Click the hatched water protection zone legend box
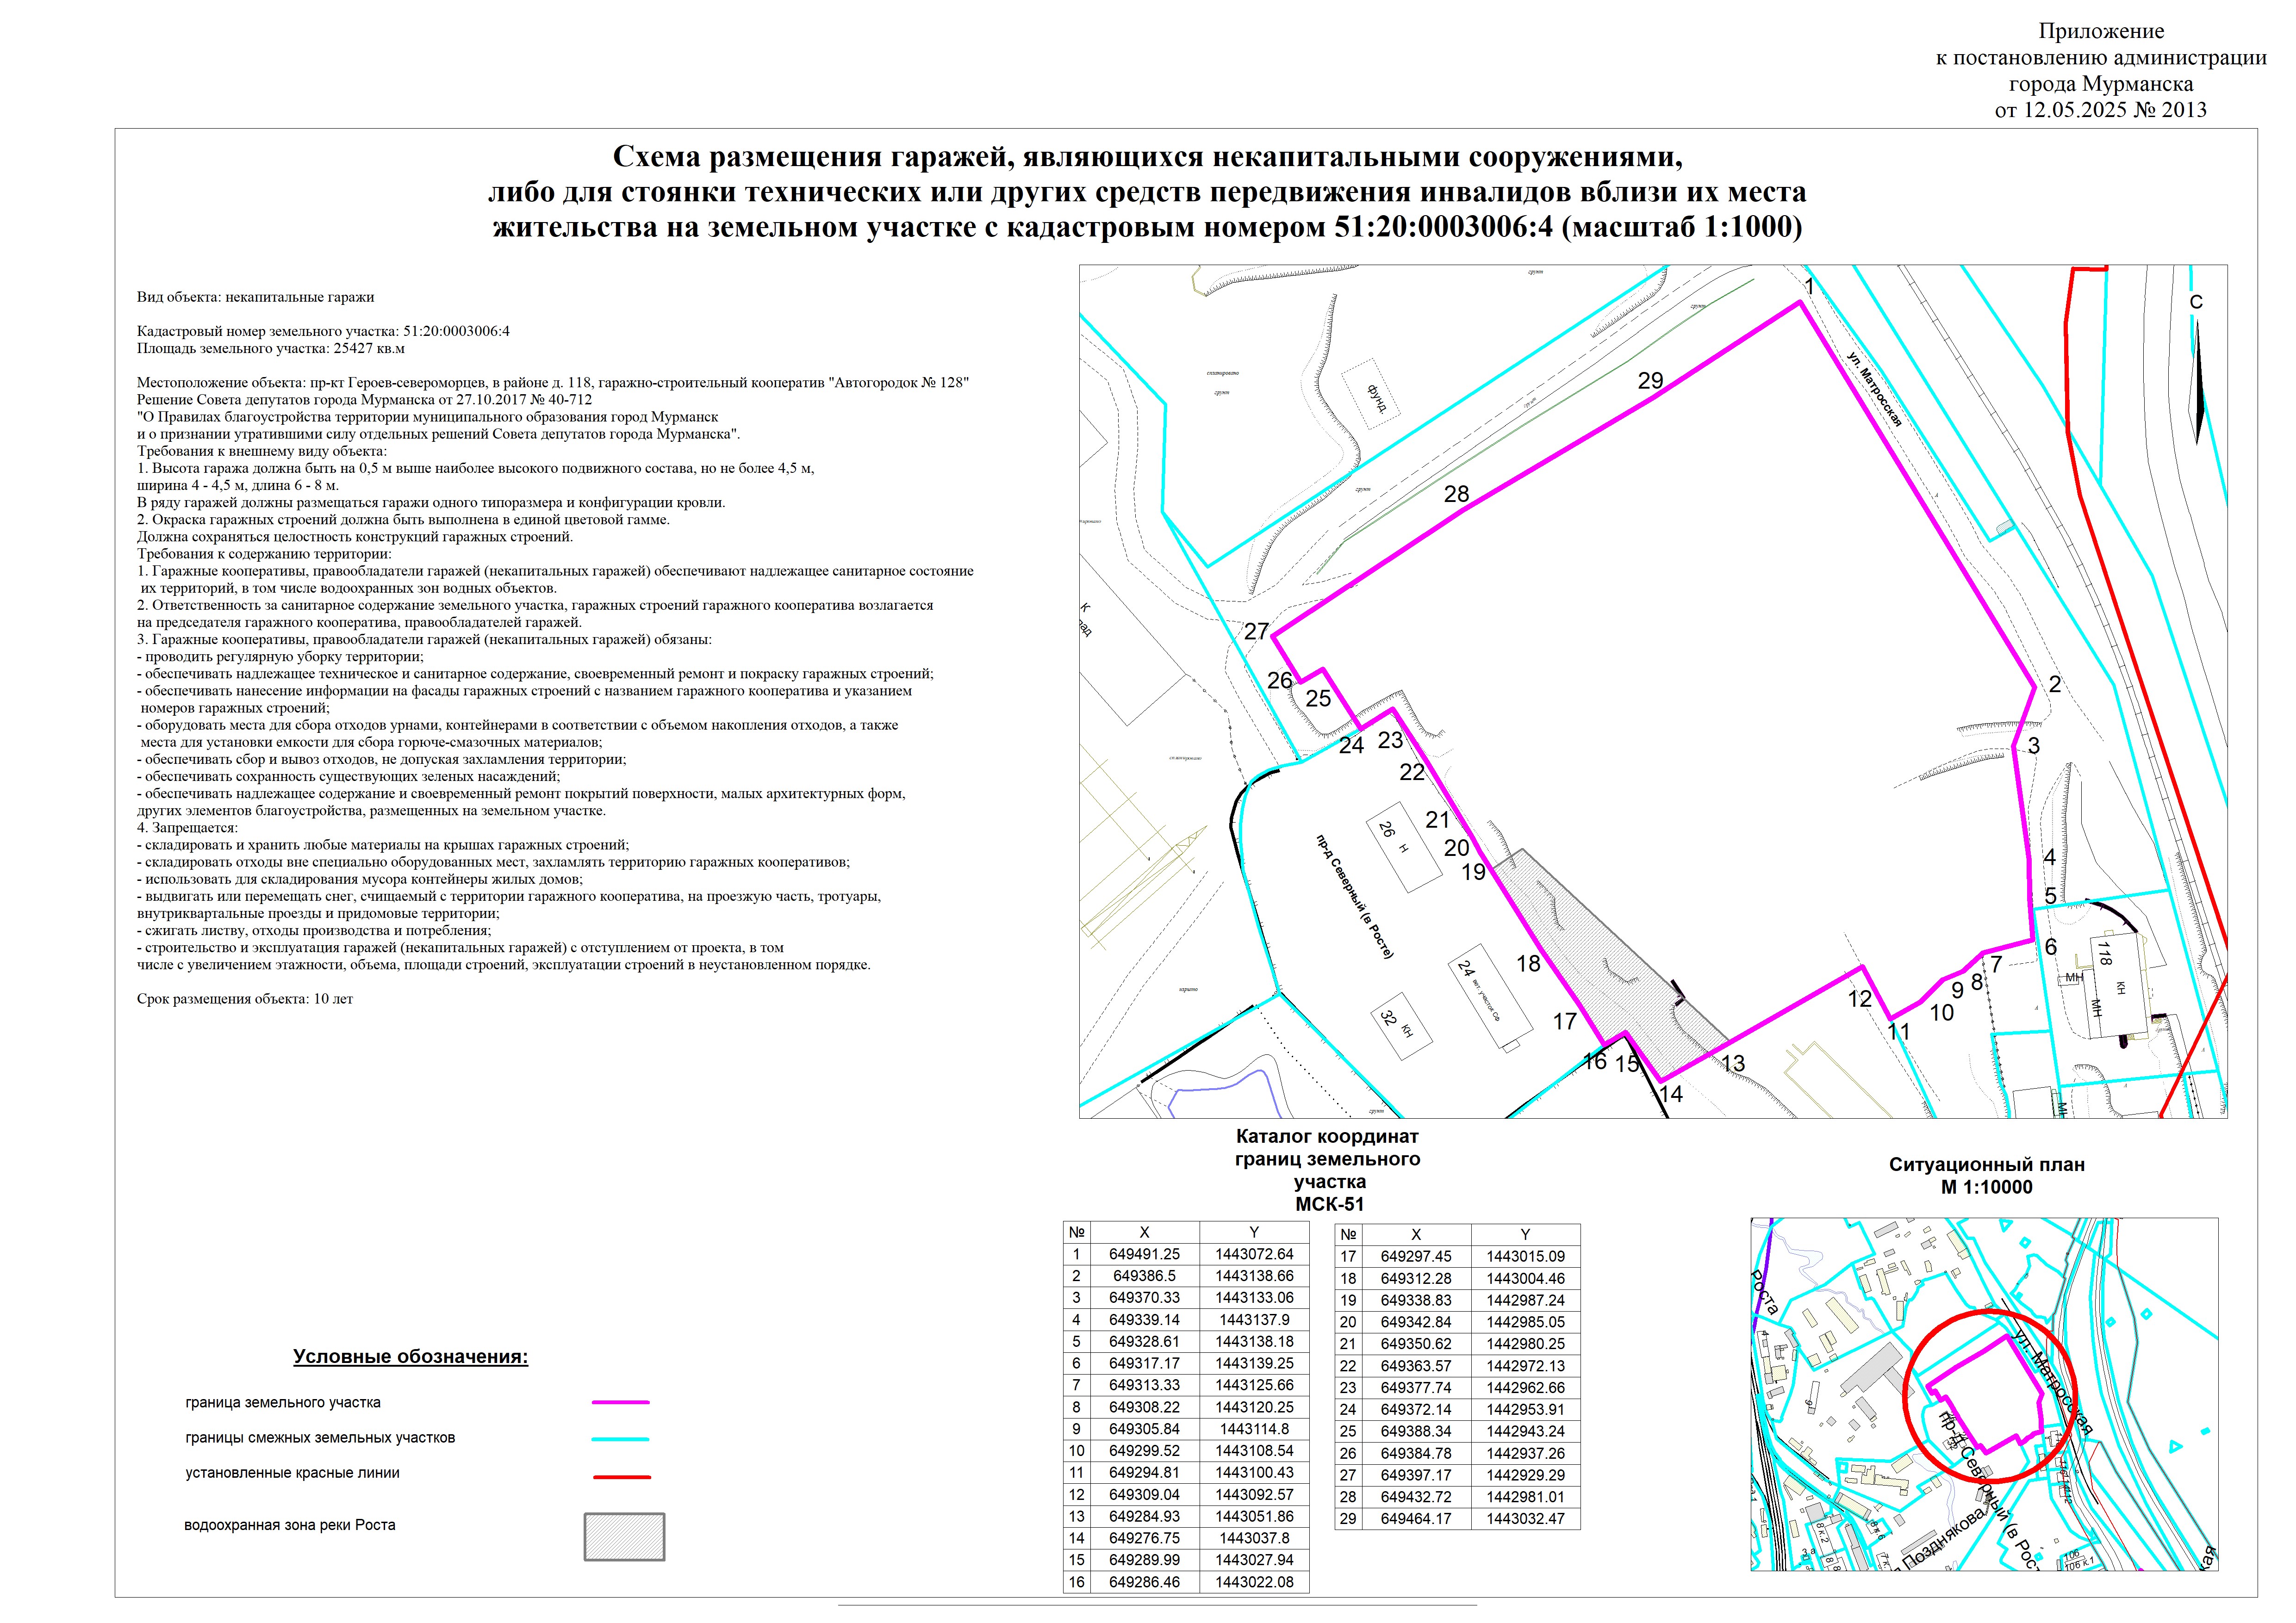This screenshot has width=2296, height=1623. 624,1536
